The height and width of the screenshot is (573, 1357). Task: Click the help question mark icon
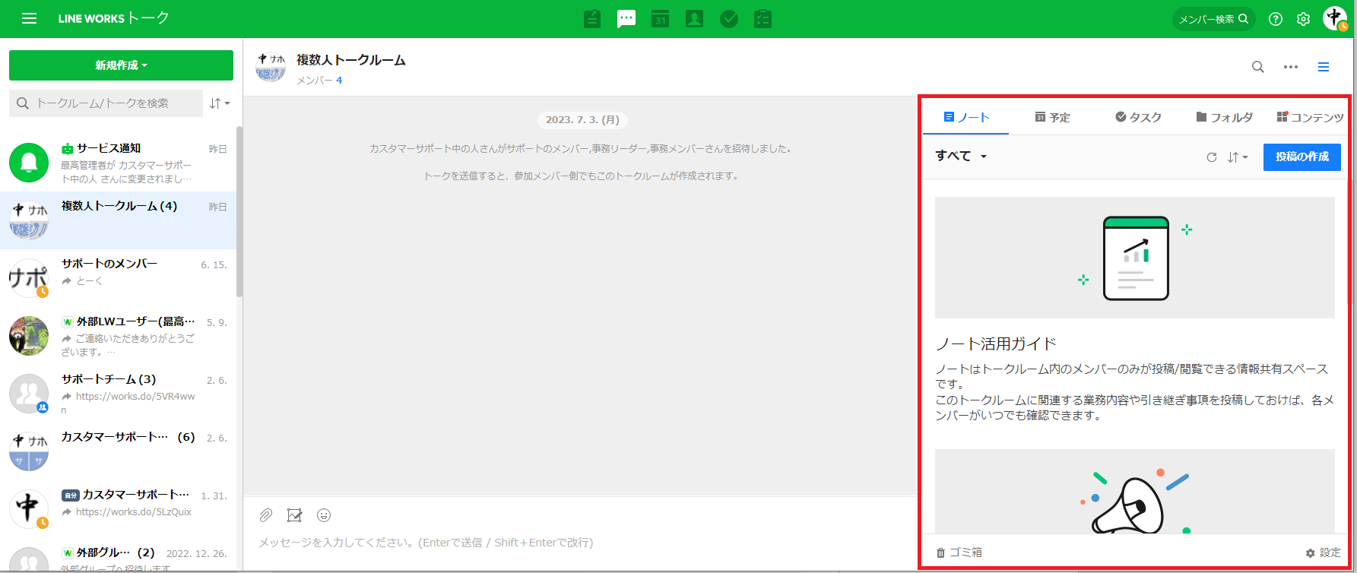[1276, 19]
